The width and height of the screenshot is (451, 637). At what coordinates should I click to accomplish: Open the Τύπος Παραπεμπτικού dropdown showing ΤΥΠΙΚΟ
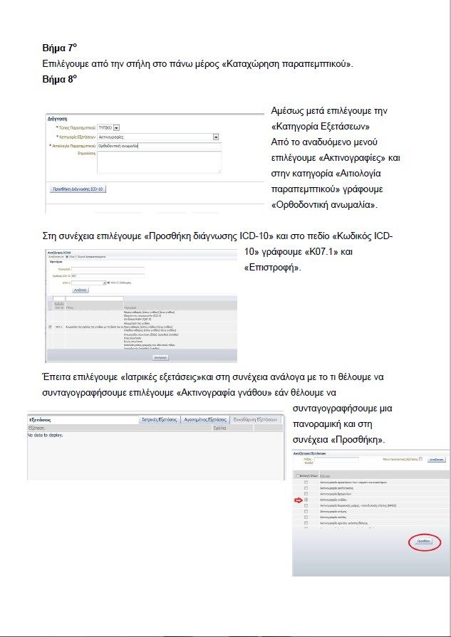pyautogui.click(x=108, y=127)
